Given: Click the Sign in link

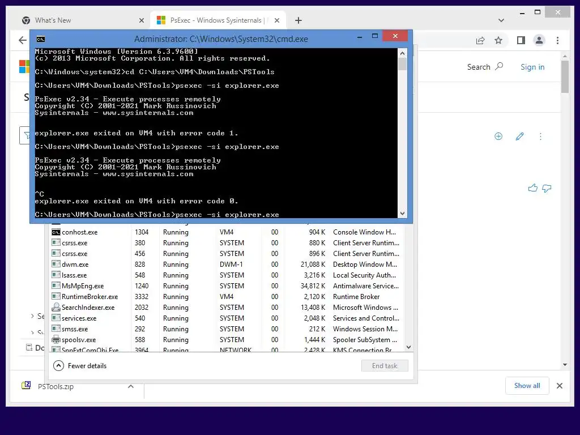Looking at the screenshot, I should point(532,67).
